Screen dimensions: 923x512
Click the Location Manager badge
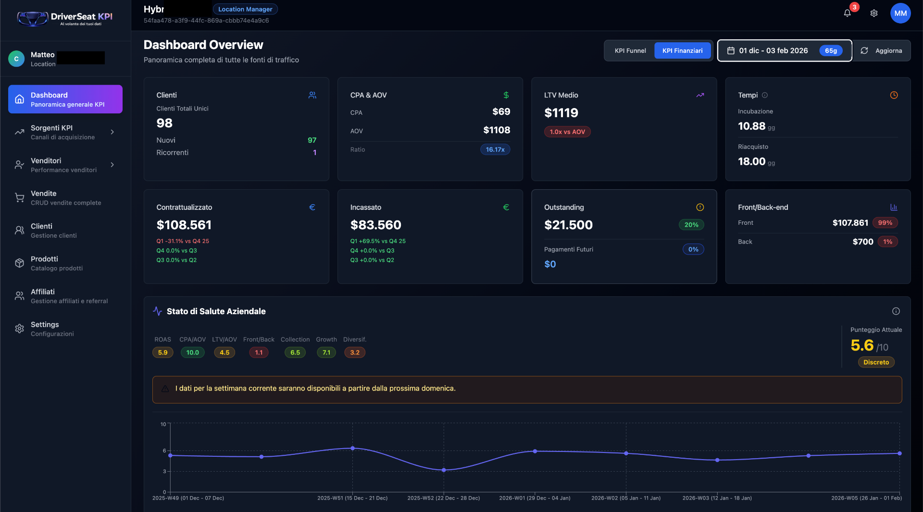[245, 9]
